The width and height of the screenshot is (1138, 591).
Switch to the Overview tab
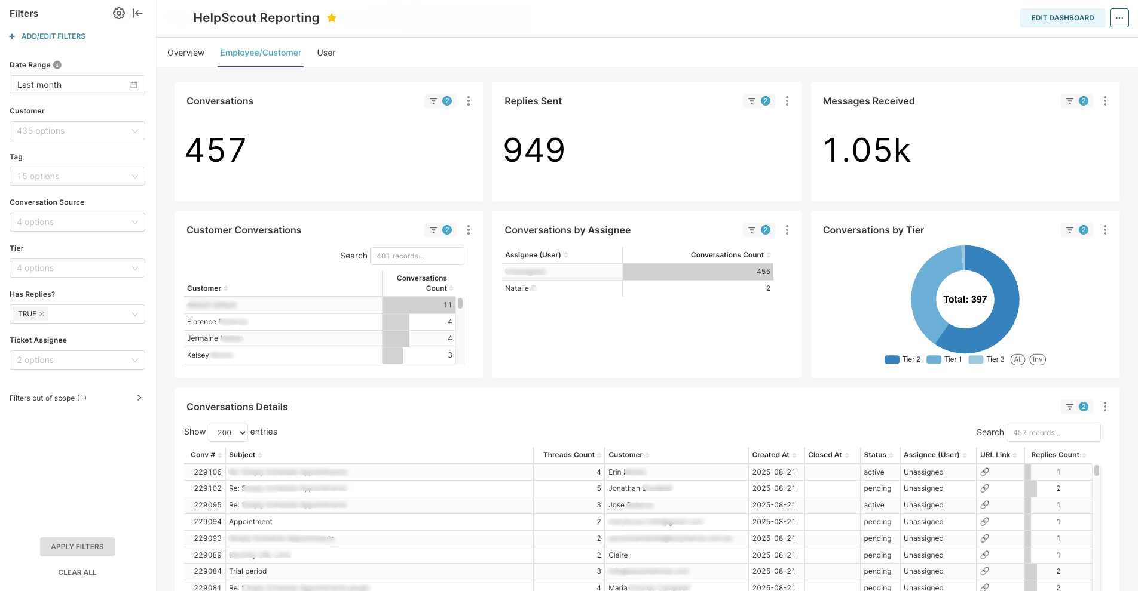click(185, 53)
